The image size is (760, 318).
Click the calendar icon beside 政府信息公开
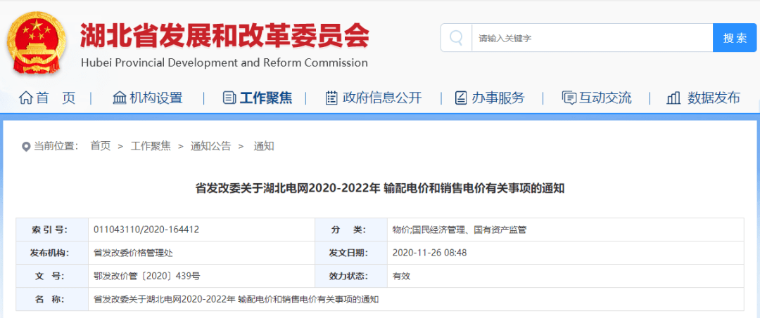click(331, 98)
